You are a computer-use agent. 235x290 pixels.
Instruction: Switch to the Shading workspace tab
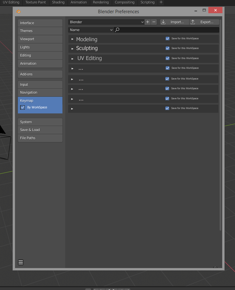58,2
